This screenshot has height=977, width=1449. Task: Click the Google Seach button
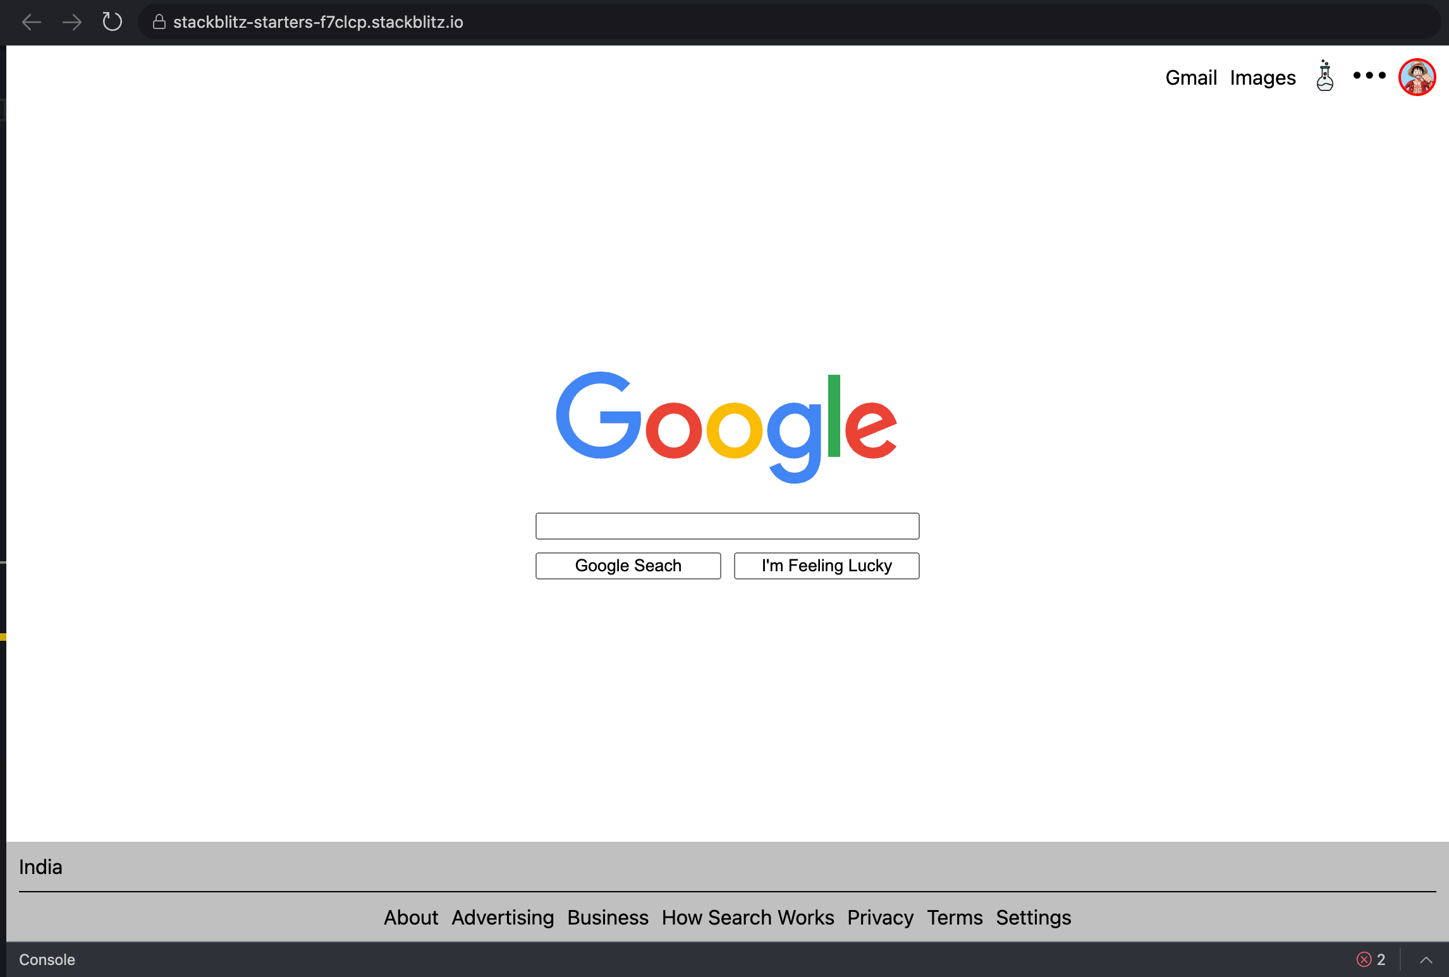coord(628,566)
